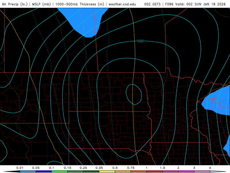Click the "00Z GEFS" model label
This screenshot has height=173, width=230.
[x=152, y=4]
